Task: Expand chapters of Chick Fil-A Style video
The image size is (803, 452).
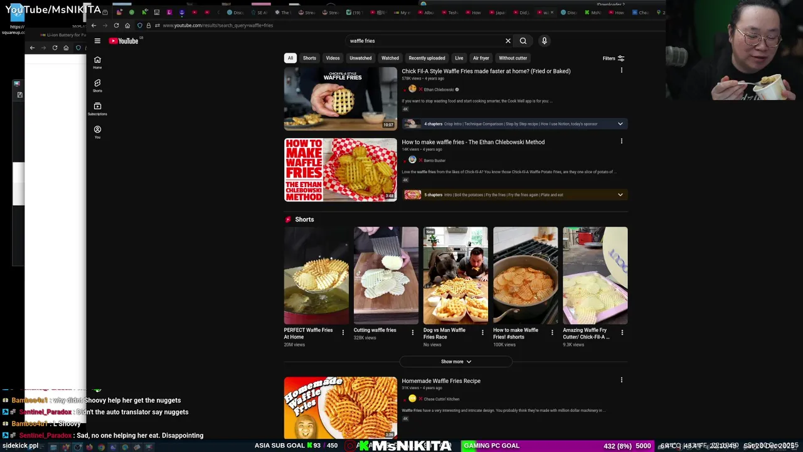Action: point(620,124)
